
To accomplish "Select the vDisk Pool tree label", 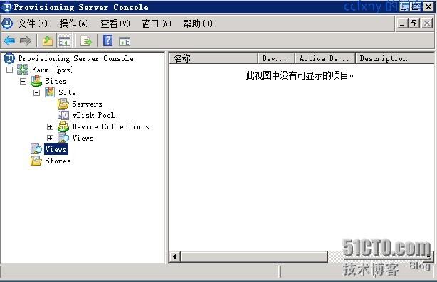I will point(93,115).
